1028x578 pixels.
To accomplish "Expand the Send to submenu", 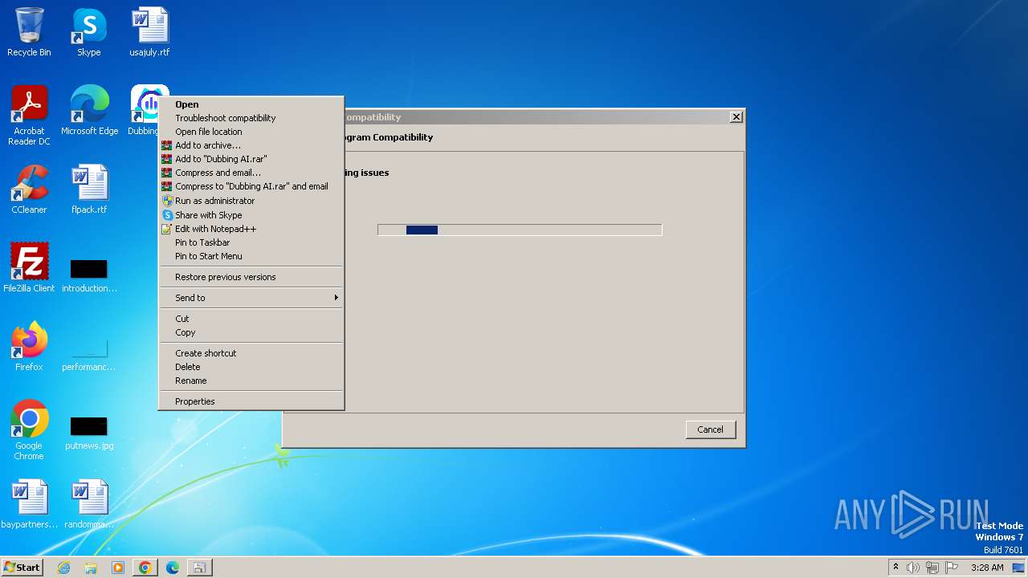I will (x=251, y=298).
